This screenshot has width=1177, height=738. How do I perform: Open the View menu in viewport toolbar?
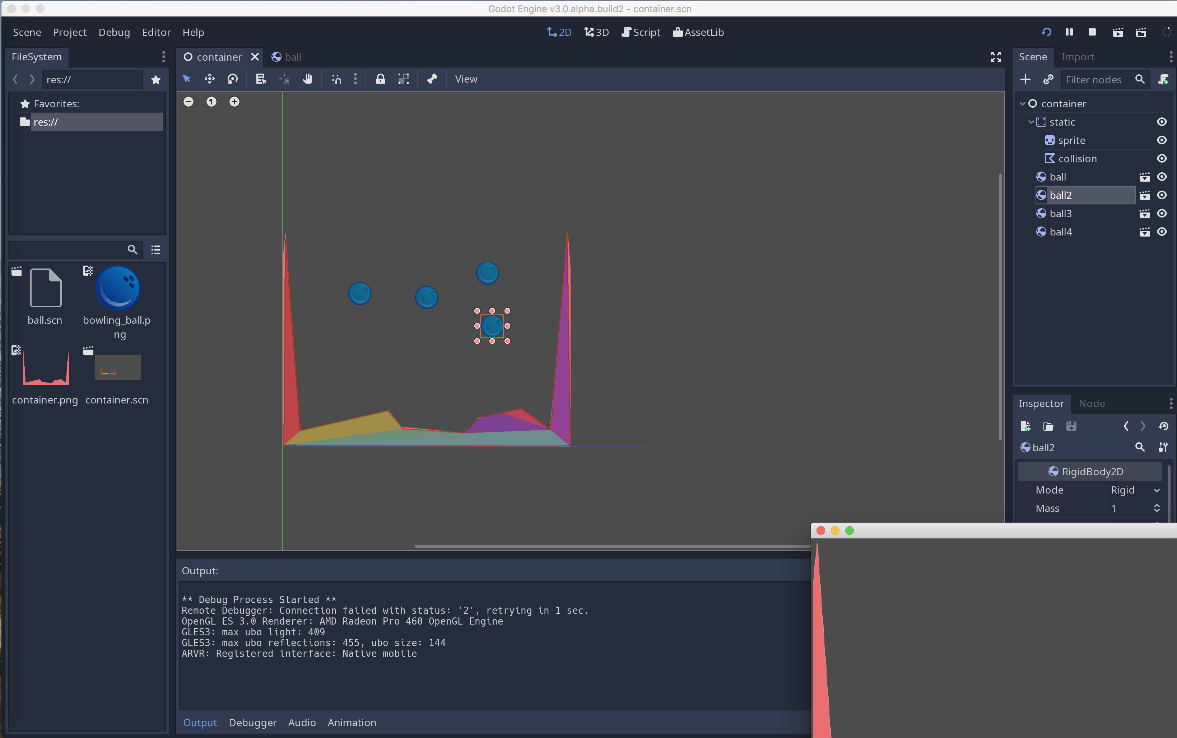pos(466,79)
